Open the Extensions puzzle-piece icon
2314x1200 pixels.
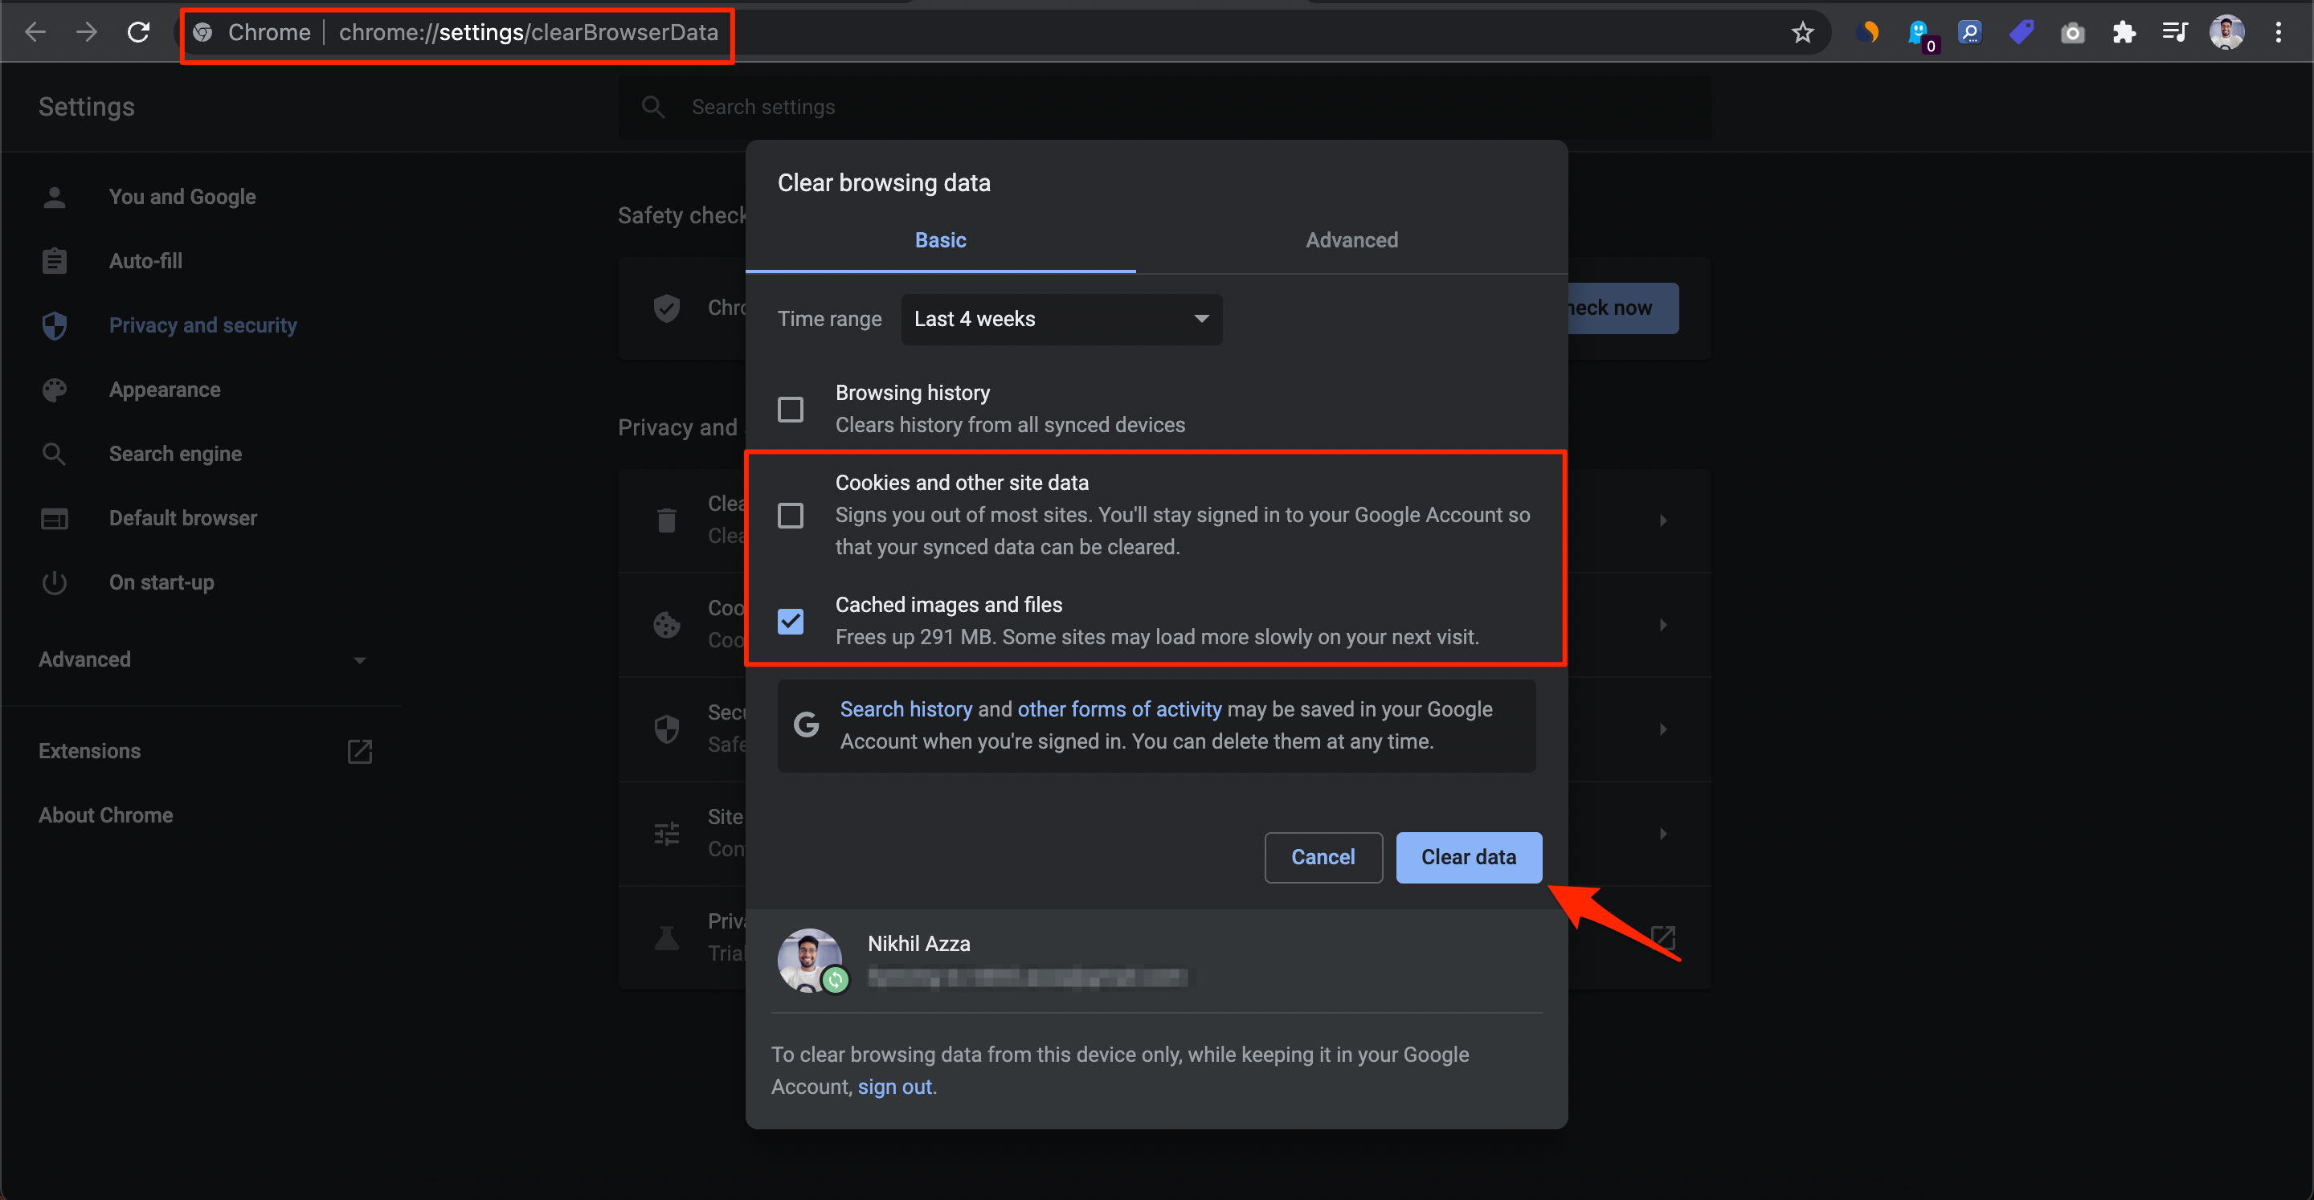pos(2124,32)
